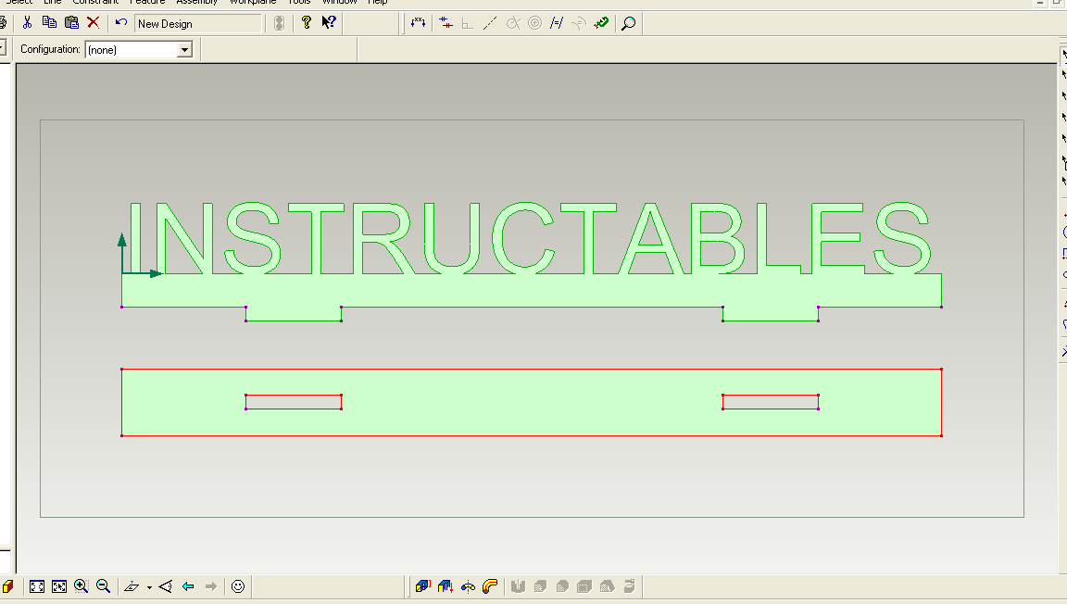Image resolution: width=1067 pixels, height=604 pixels.
Task: Select the extrude cut feature icon
Action: tap(445, 586)
